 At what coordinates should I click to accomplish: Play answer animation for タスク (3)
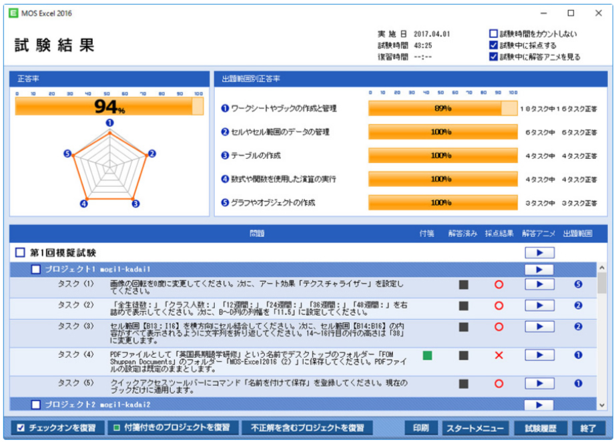tap(539, 326)
